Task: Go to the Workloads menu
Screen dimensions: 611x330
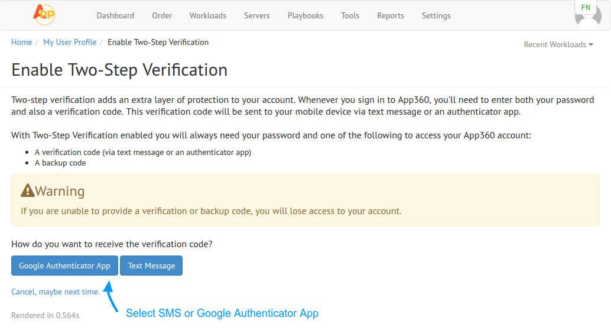Action: click(207, 15)
